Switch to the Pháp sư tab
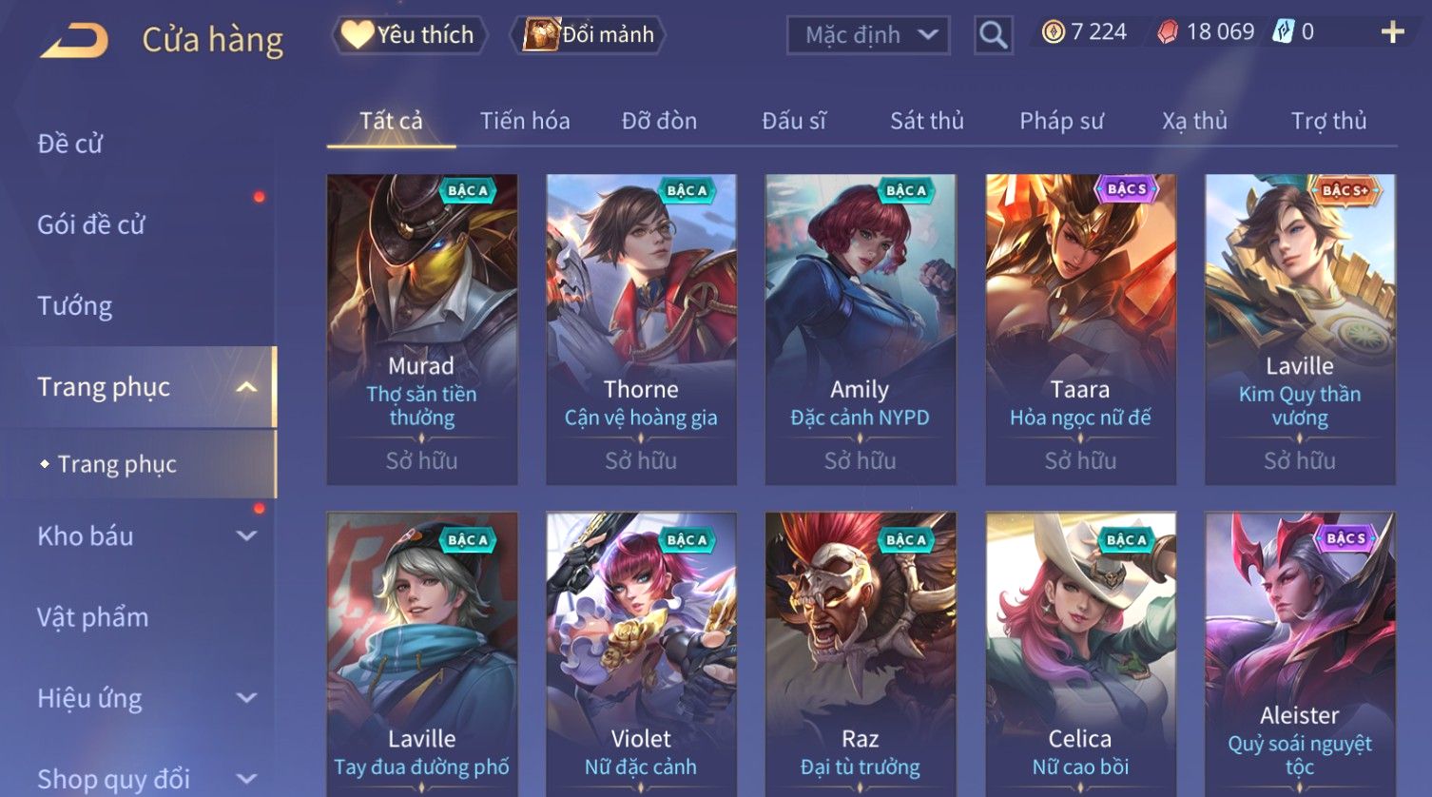Viewport: 1432px width, 797px height. [x=1061, y=121]
